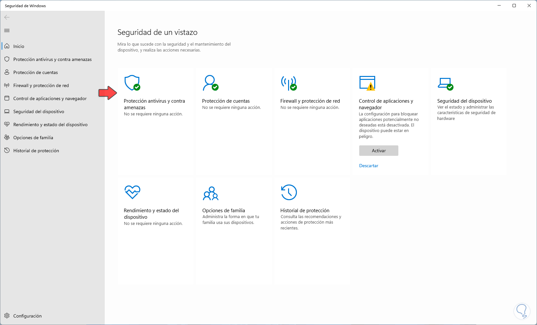Click the family icon for Opciones de familia in sidebar
Image resolution: width=537 pixels, height=325 pixels.
(x=7, y=137)
